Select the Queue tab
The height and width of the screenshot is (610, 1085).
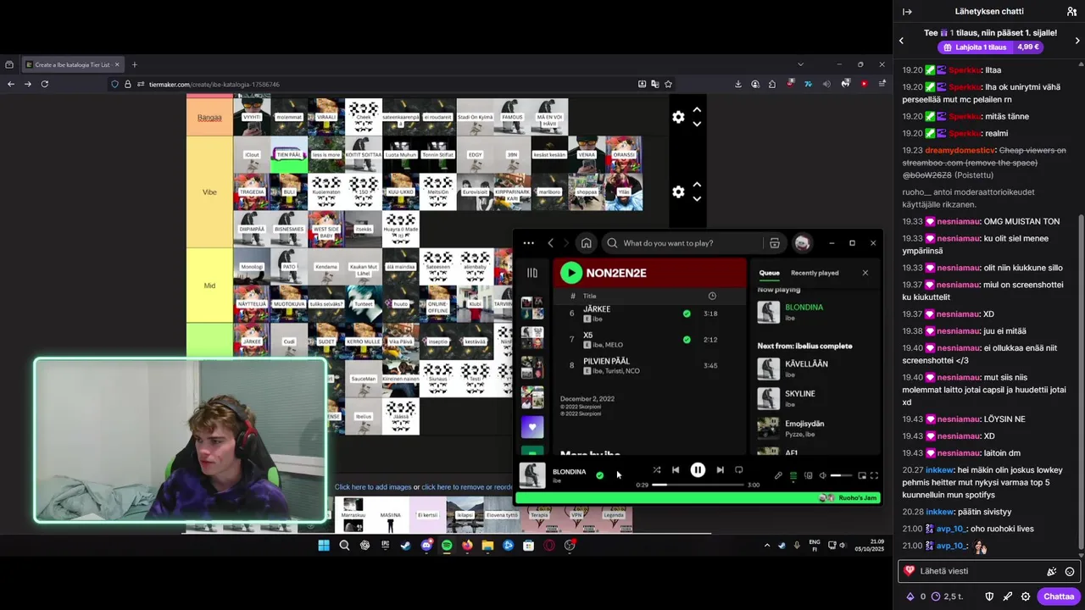pyautogui.click(x=769, y=273)
